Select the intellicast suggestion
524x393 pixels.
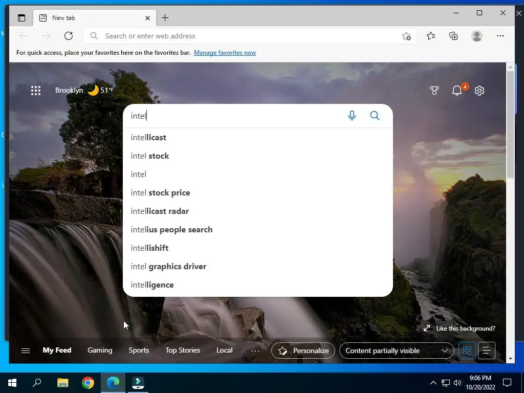coord(258,137)
